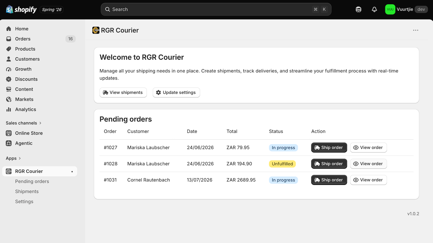Click the VUU store avatar
Image resolution: width=433 pixels, height=243 pixels.
390,9
